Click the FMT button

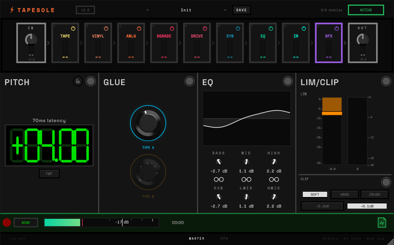(x=49, y=174)
